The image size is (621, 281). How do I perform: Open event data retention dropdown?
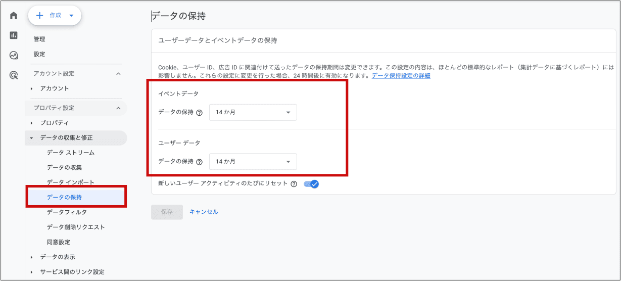[x=253, y=112]
